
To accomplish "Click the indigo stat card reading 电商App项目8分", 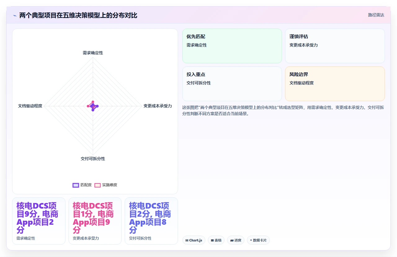I will 151,221.
